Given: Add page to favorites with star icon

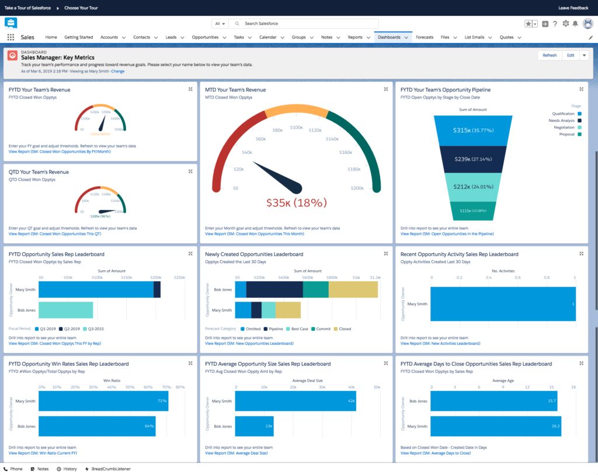Looking at the screenshot, I should (528, 23).
